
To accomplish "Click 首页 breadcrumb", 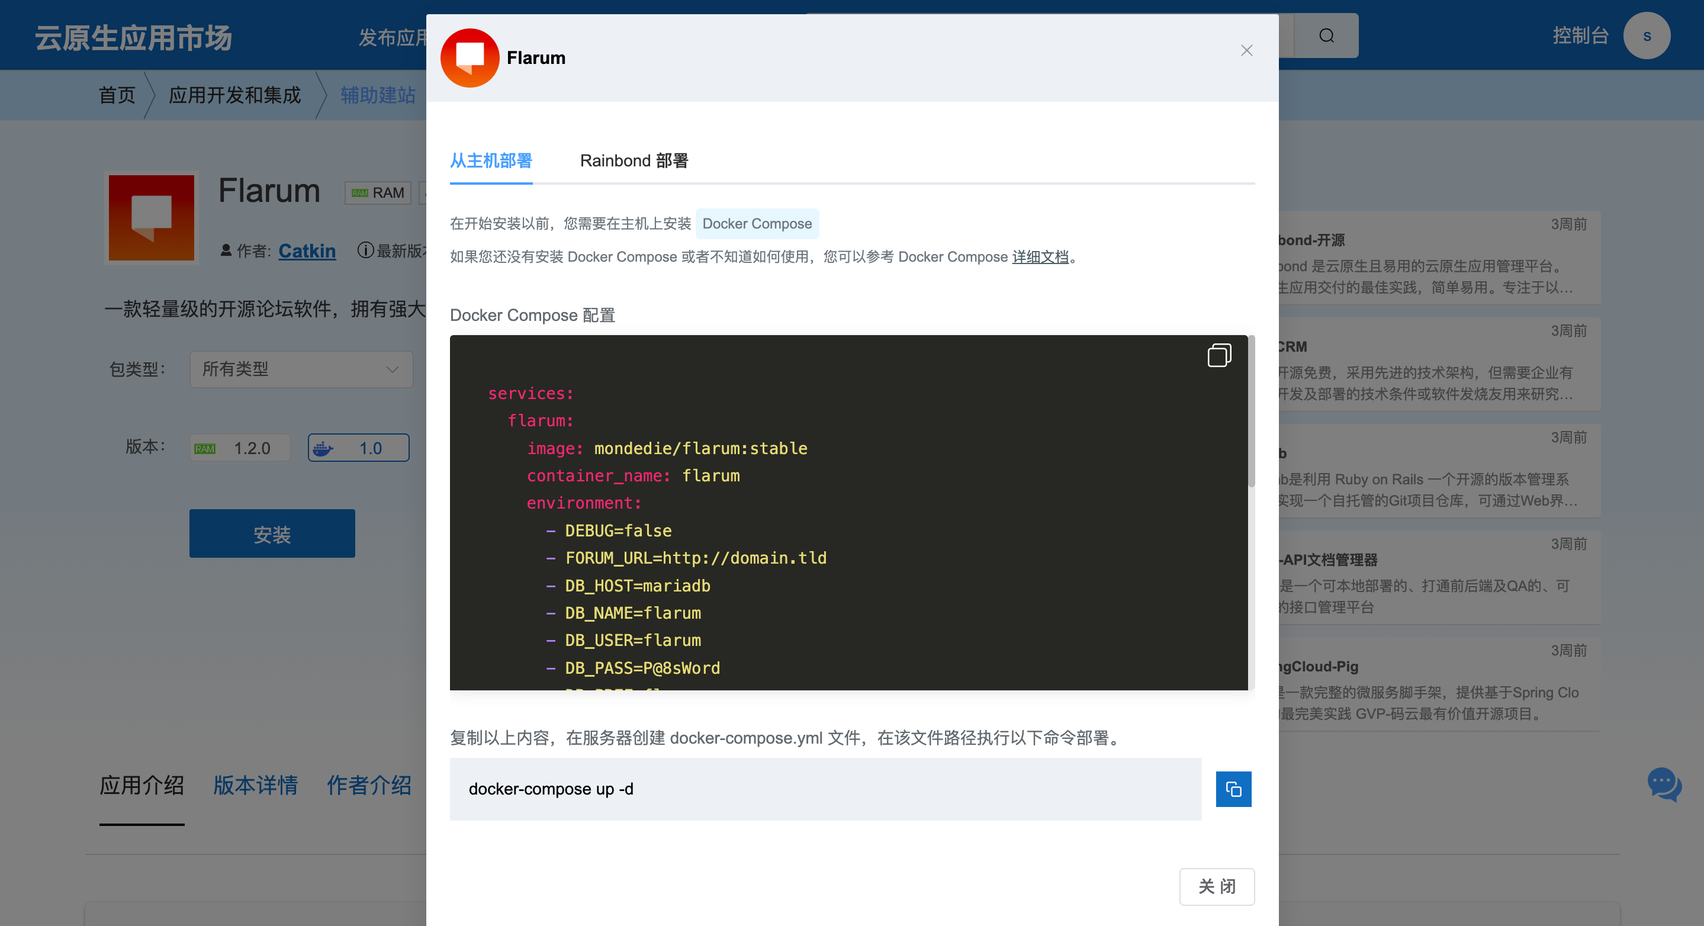I will [x=117, y=95].
